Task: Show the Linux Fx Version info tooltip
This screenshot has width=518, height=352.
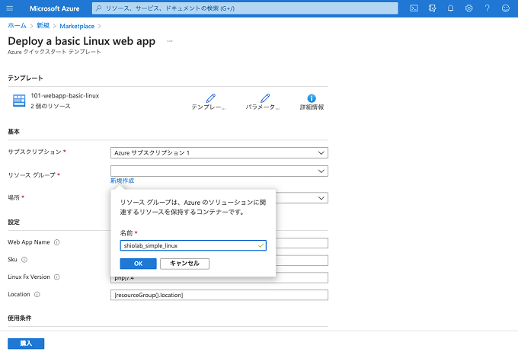Action: [x=57, y=277]
